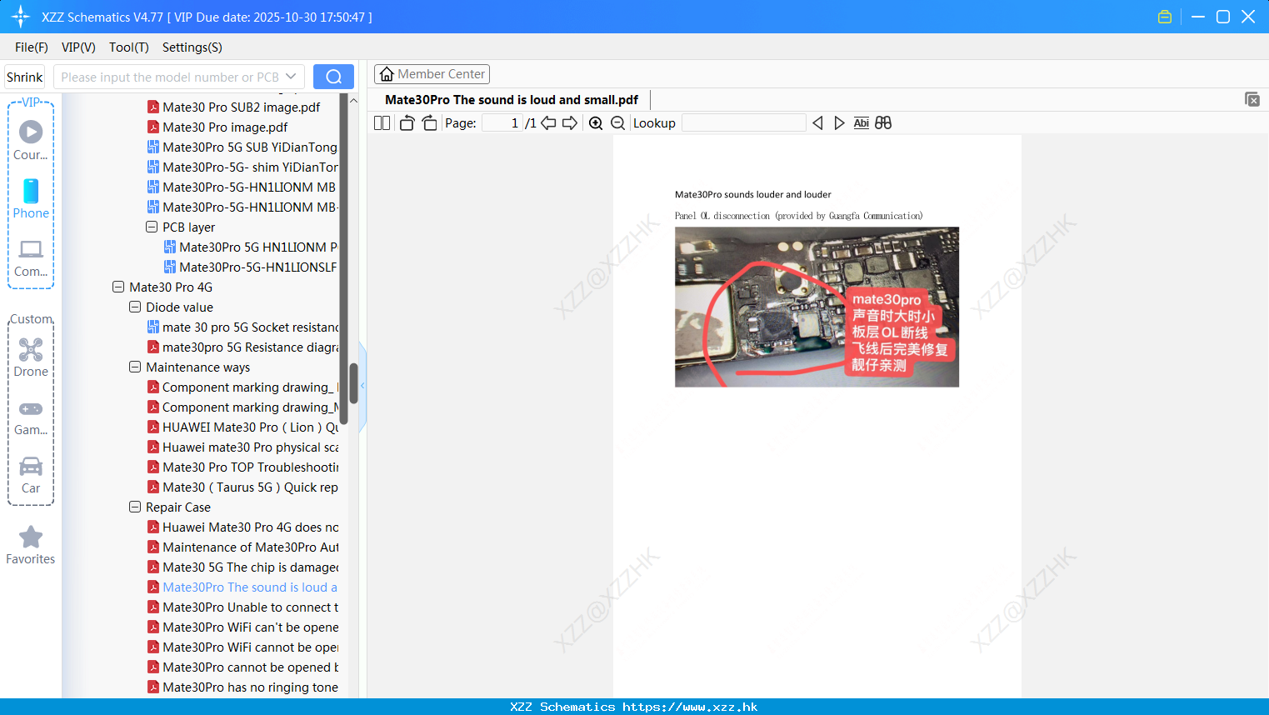This screenshot has height=715, width=1269.
Task: Select the Phone category icon
Action: 31,198
